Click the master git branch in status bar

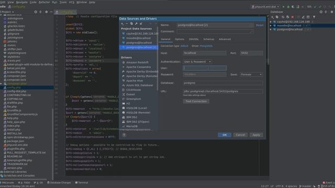pos(305,186)
